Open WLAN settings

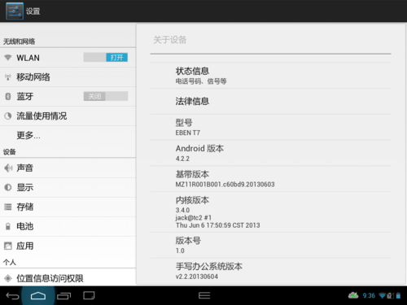click(68, 58)
